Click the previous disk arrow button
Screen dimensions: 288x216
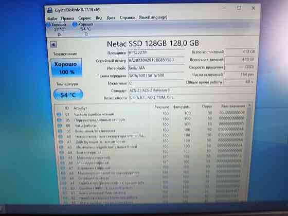click(53, 44)
